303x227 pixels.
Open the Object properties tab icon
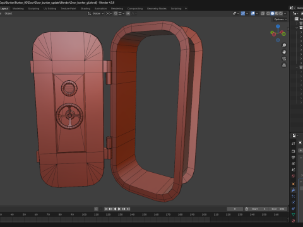(x=294, y=184)
